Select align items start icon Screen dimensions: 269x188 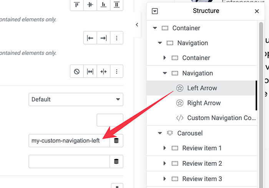pos(77,5)
